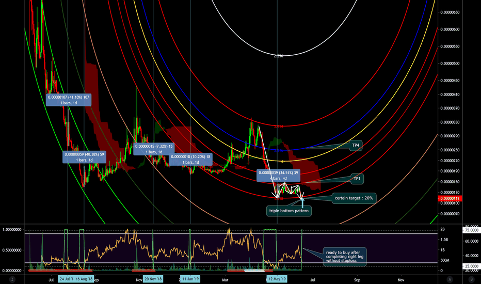Click the 0.00000059 (40.38%) measurement label

pos(84,157)
